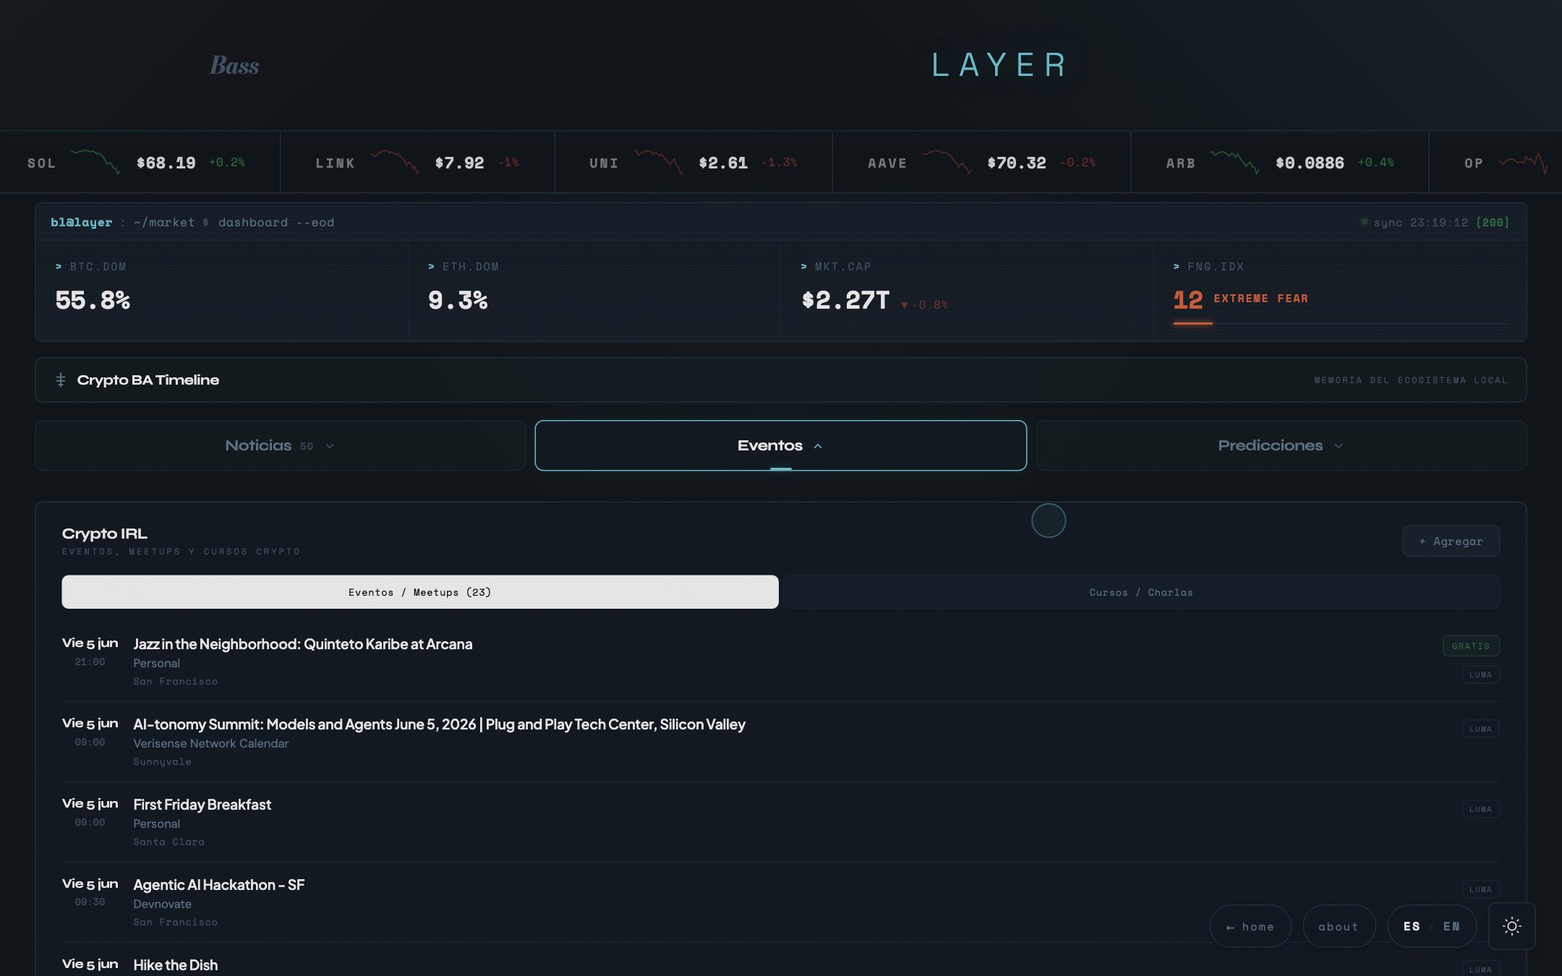Click the AAVE sparkline chart

[x=947, y=161]
